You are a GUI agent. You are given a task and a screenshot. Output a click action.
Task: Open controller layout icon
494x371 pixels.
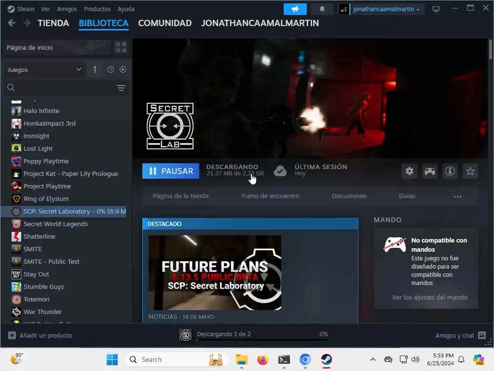tap(430, 171)
